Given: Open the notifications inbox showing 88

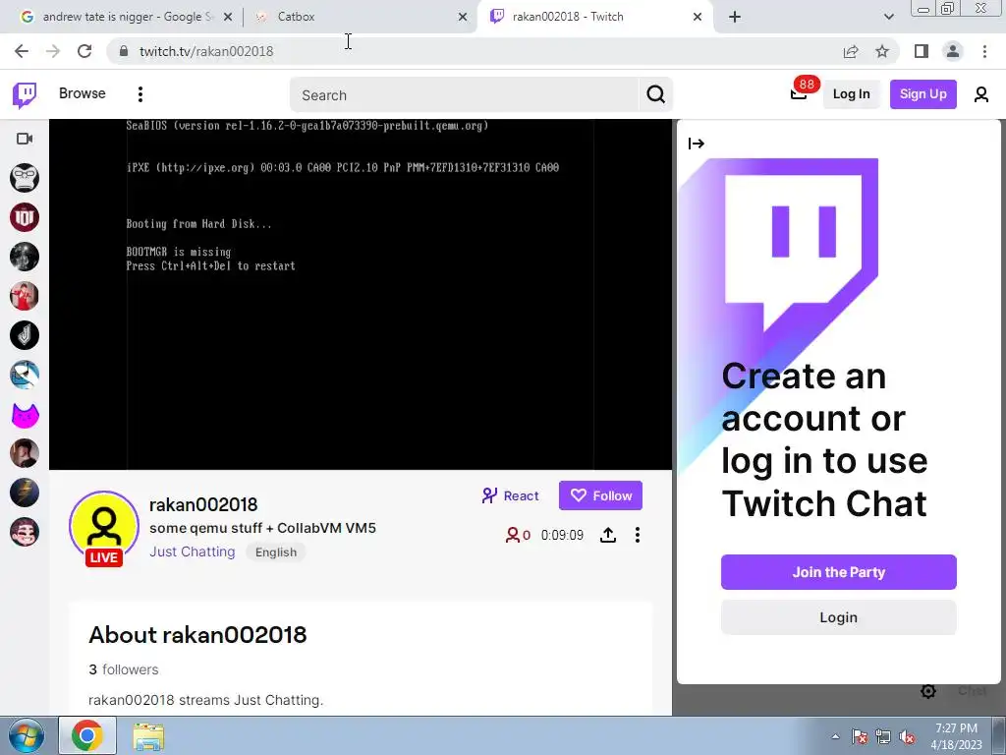Looking at the screenshot, I should (x=799, y=93).
